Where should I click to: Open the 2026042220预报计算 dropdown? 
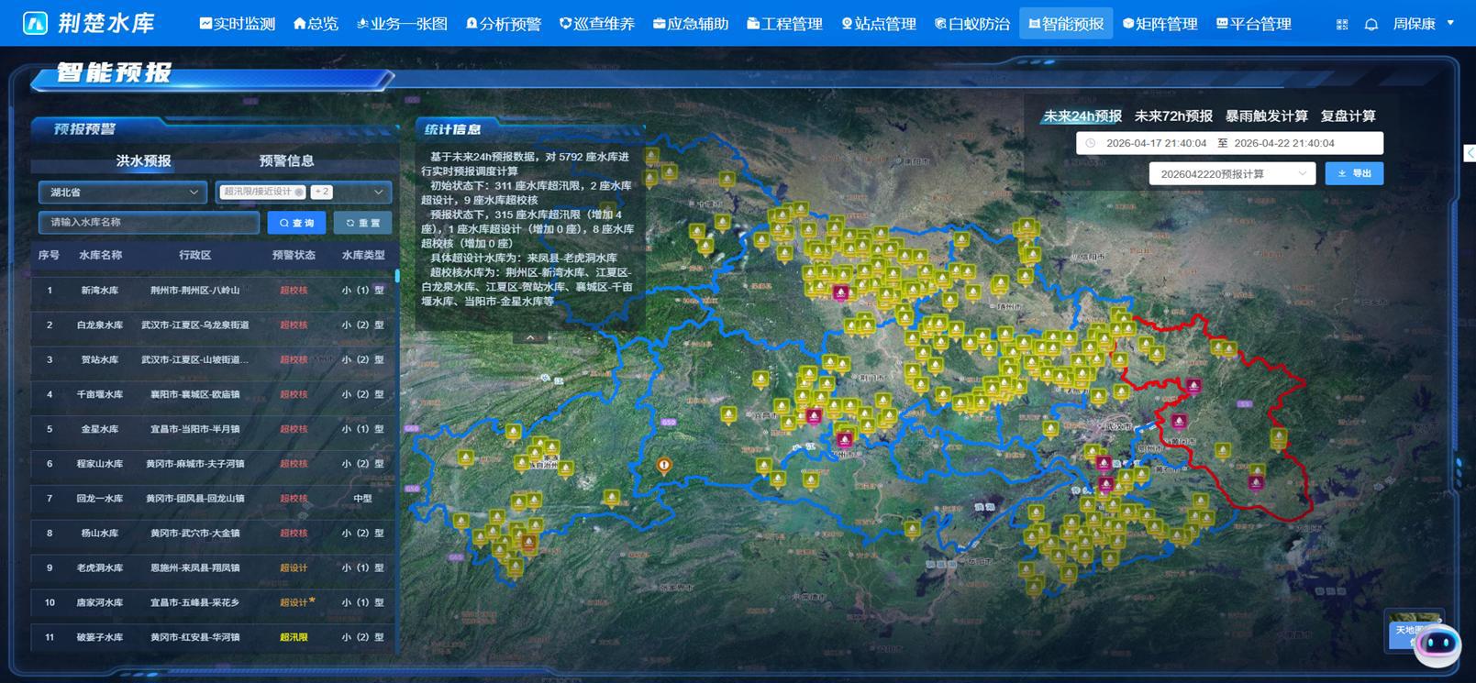point(1231,173)
